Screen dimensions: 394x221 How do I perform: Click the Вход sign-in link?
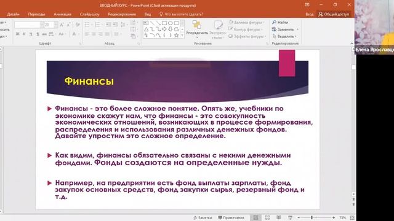coord(309,14)
